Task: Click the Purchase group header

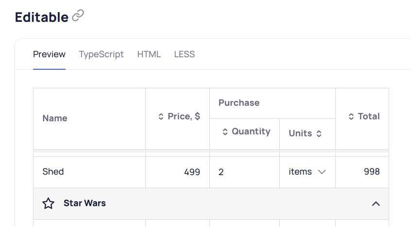Action: tap(239, 103)
